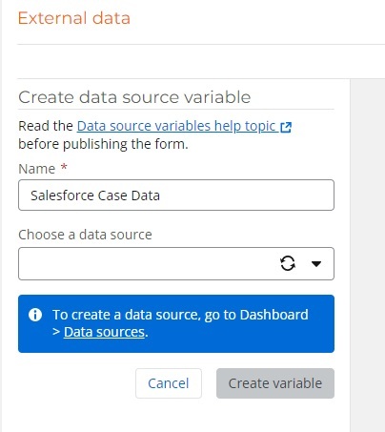The height and width of the screenshot is (432, 385).
Task: Click the Create data source variable heading
Action: click(134, 97)
